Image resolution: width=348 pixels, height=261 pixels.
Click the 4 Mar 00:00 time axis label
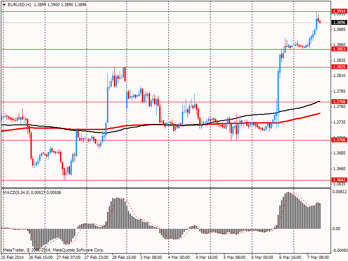(x=179, y=258)
